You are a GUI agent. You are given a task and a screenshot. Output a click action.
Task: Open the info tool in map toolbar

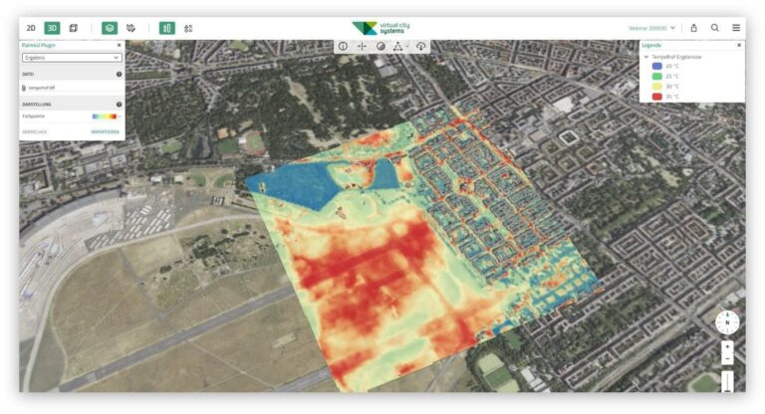(343, 47)
